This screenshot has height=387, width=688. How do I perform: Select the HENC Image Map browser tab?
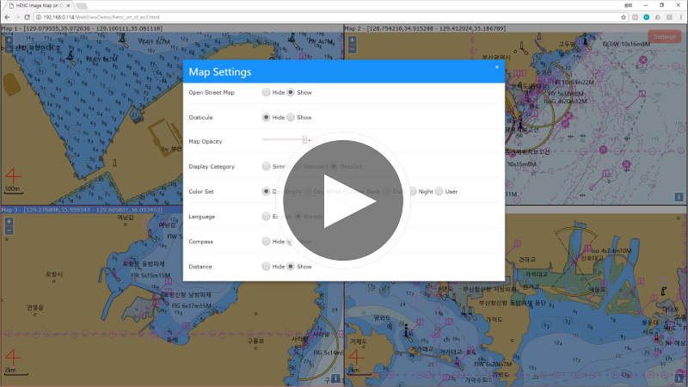point(39,5)
